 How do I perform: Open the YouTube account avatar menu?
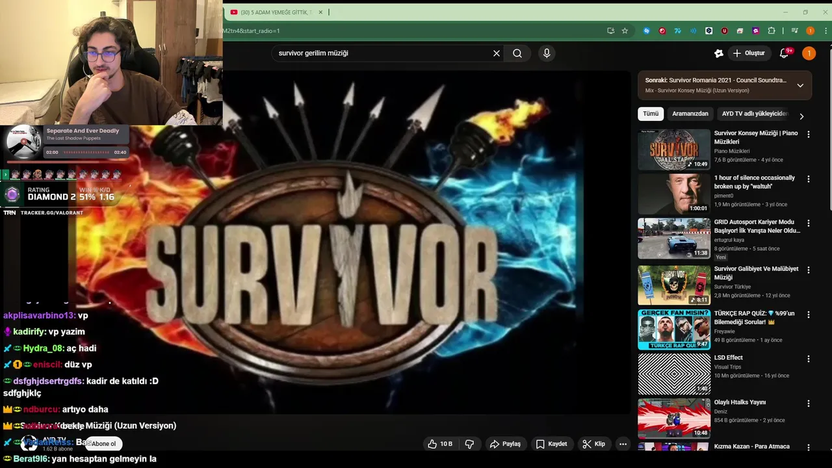point(809,53)
